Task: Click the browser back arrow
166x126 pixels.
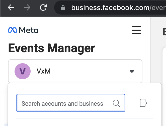Action: click(x=11, y=8)
